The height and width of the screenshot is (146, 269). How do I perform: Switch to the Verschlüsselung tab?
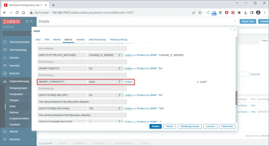point(97,40)
